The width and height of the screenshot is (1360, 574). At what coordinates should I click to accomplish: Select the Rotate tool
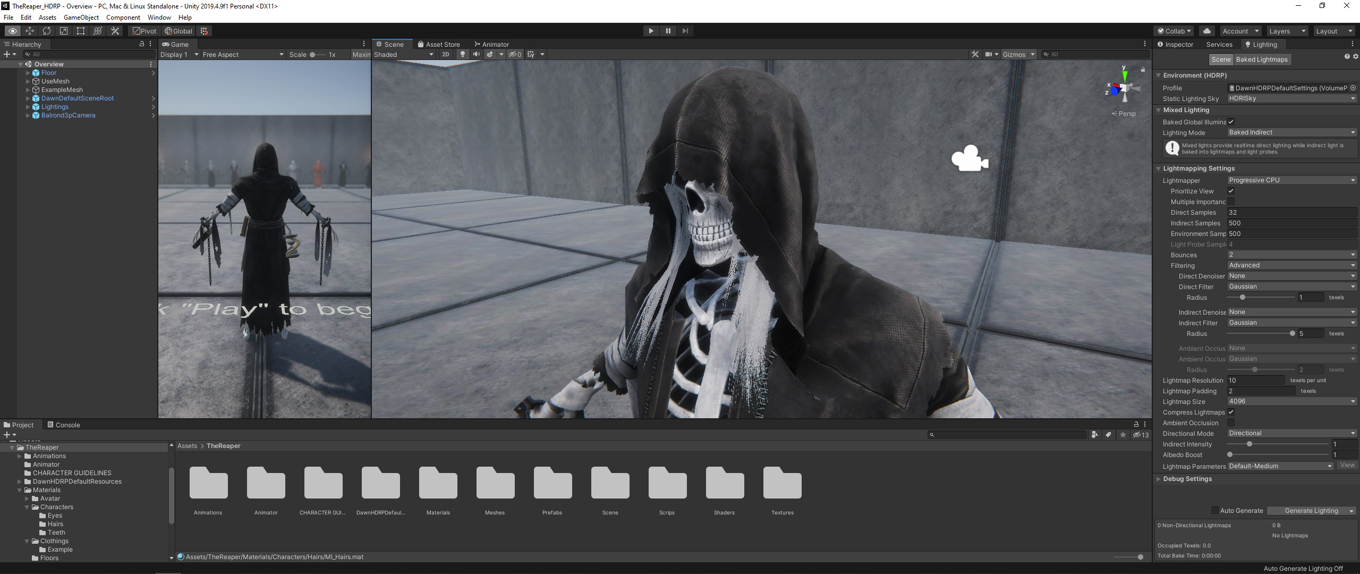(47, 31)
